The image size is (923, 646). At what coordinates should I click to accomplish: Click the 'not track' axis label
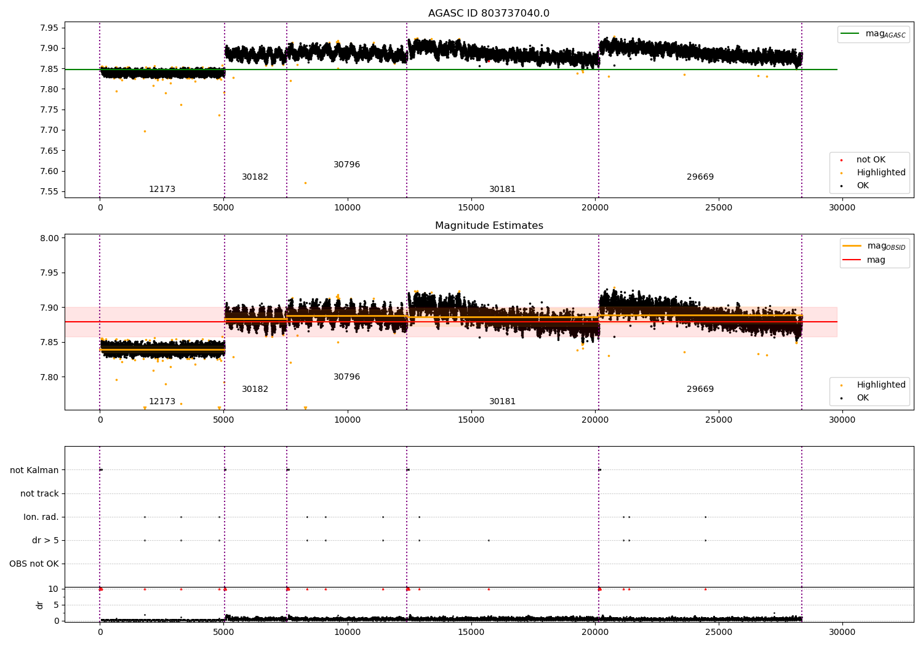(39, 494)
